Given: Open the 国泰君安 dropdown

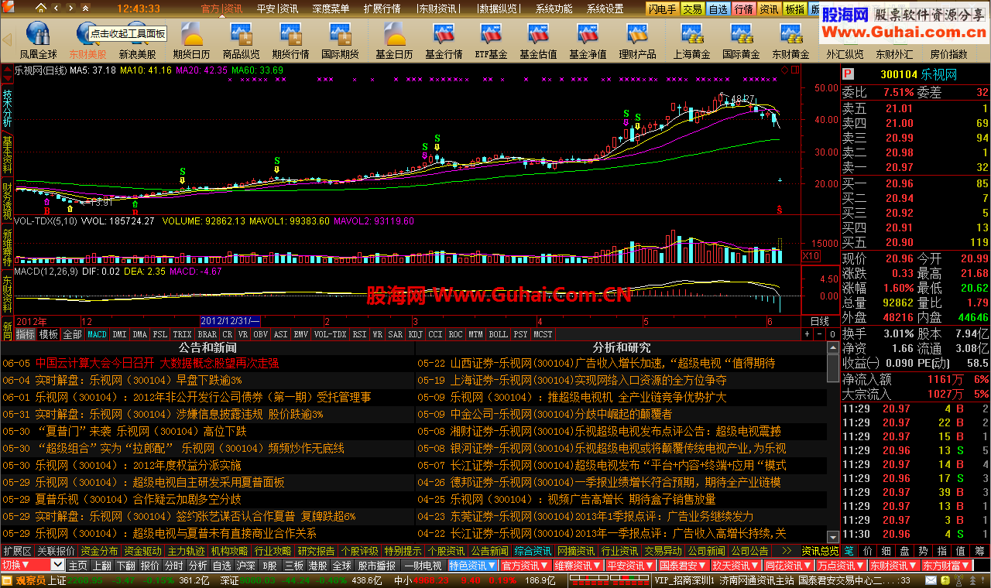Looking at the screenshot, I should point(684,566).
